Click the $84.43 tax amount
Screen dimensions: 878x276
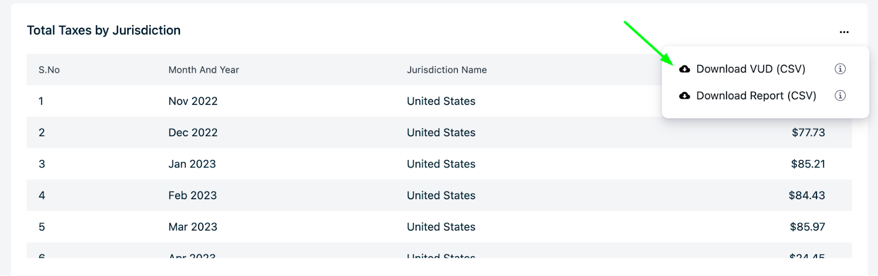[x=807, y=196]
